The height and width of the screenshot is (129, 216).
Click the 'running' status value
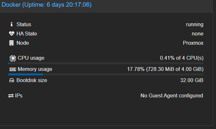point(195,24)
